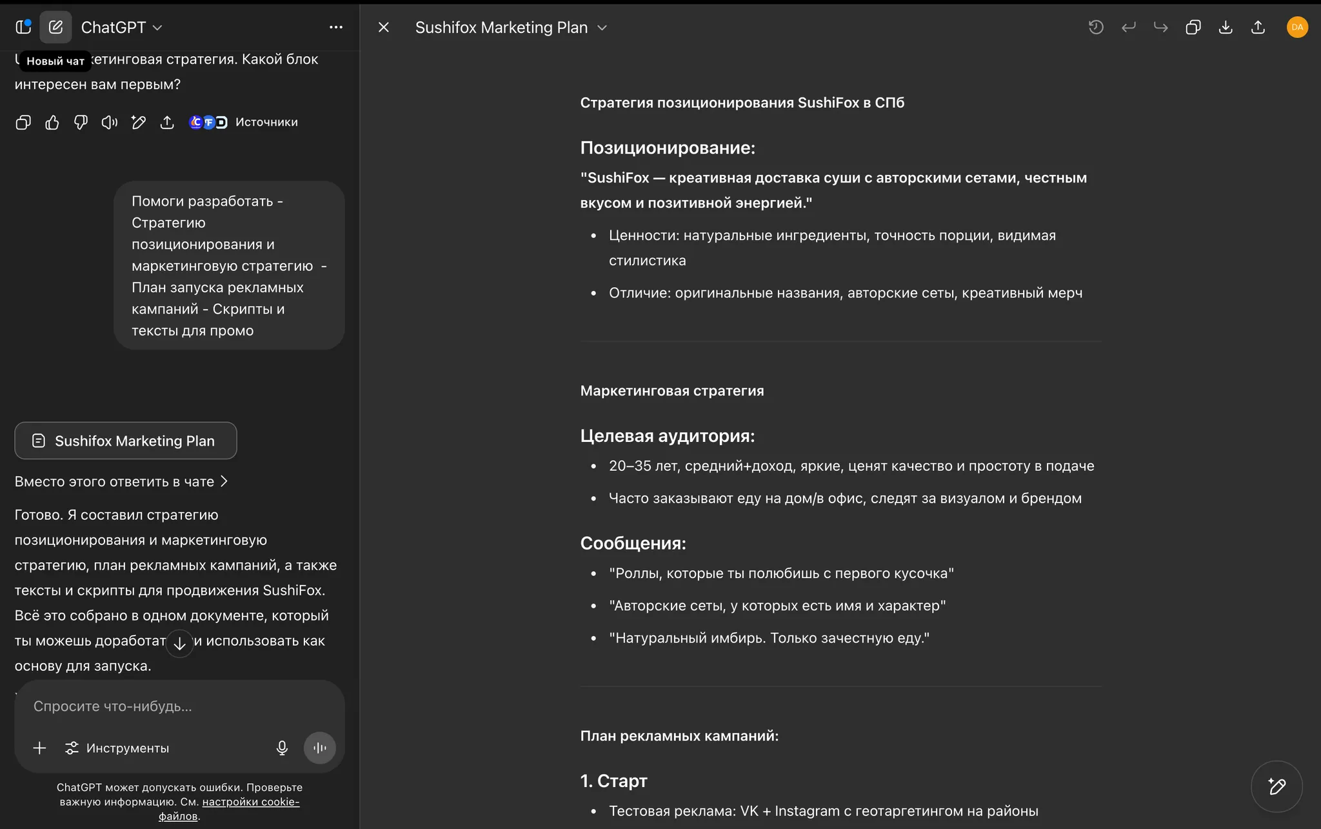The width and height of the screenshot is (1321, 829).
Task: Select the 1. Старт heading
Action: click(613, 781)
